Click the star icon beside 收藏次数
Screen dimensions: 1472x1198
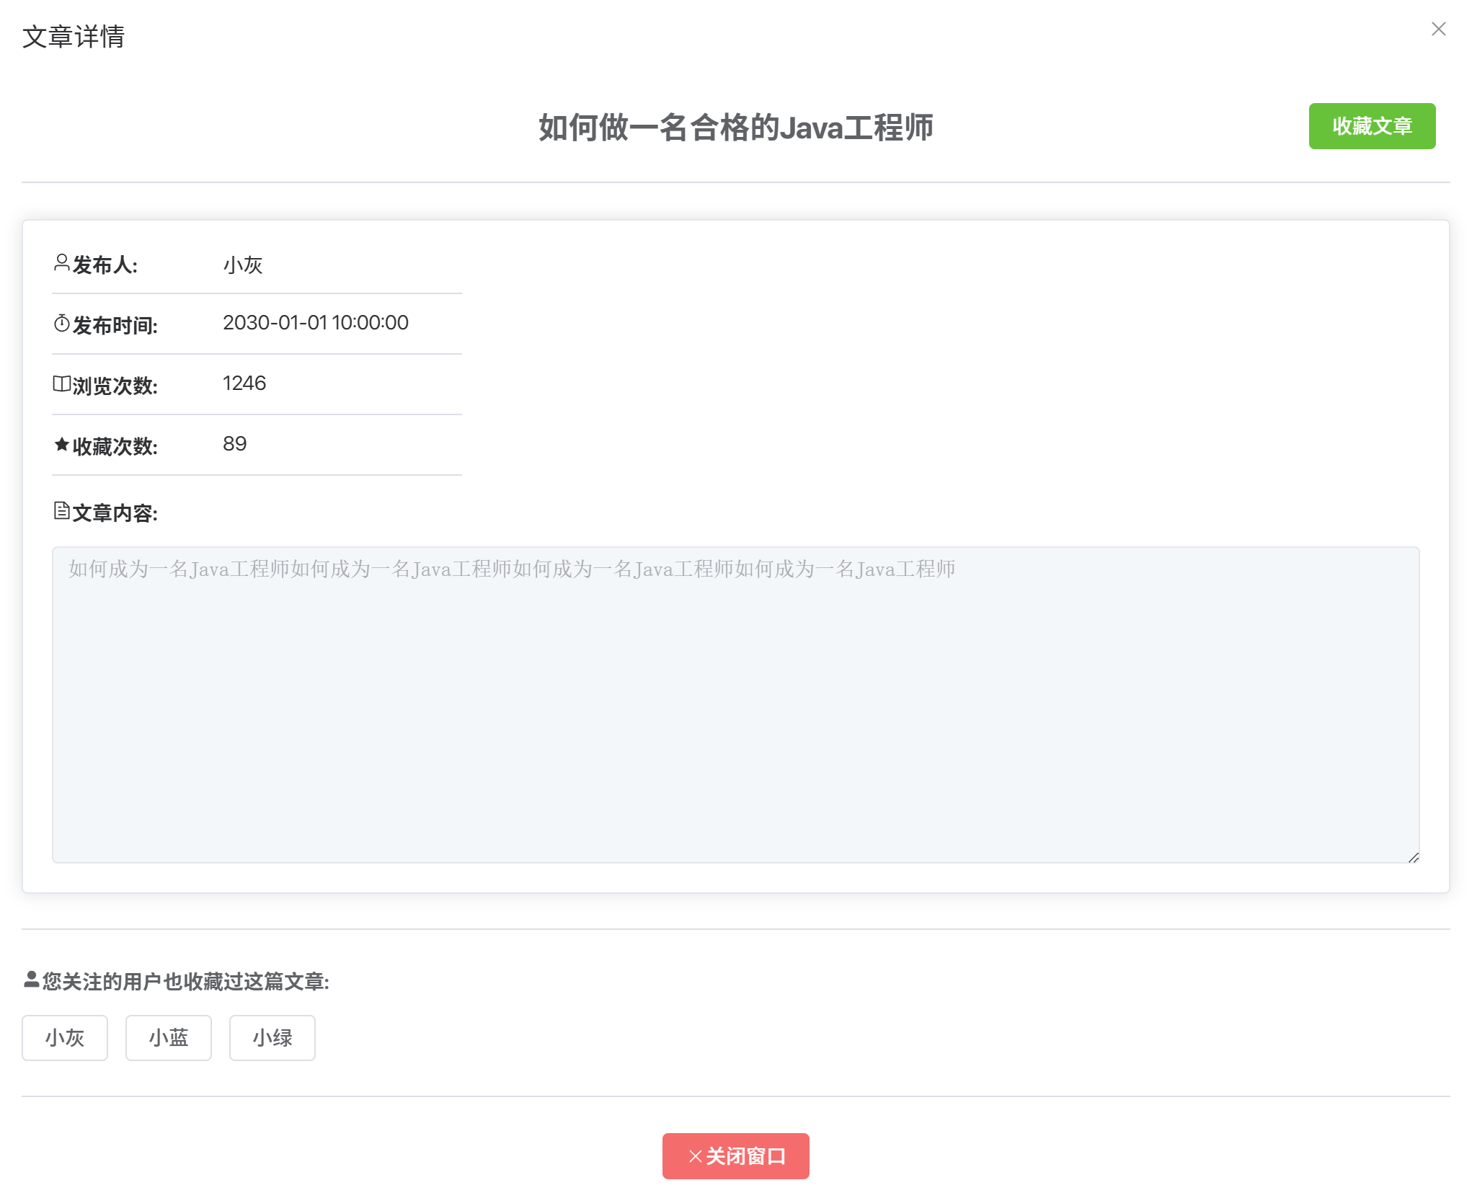point(61,445)
